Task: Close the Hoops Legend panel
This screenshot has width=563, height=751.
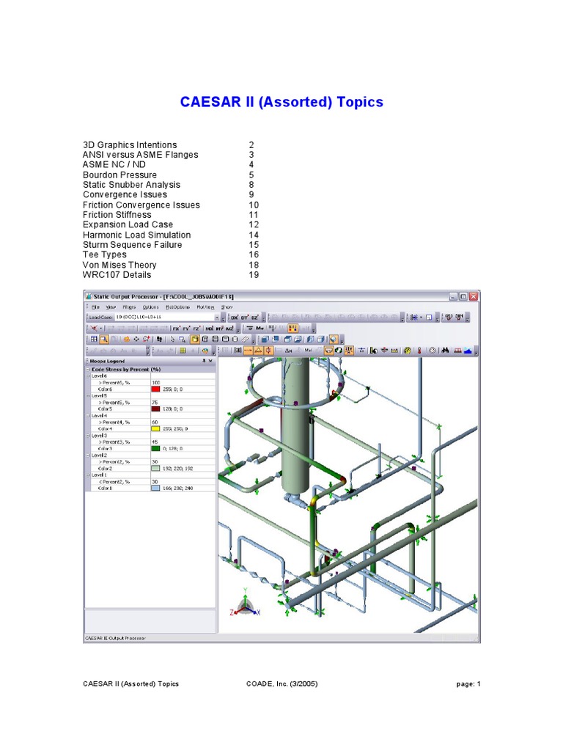Action: click(x=210, y=361)
